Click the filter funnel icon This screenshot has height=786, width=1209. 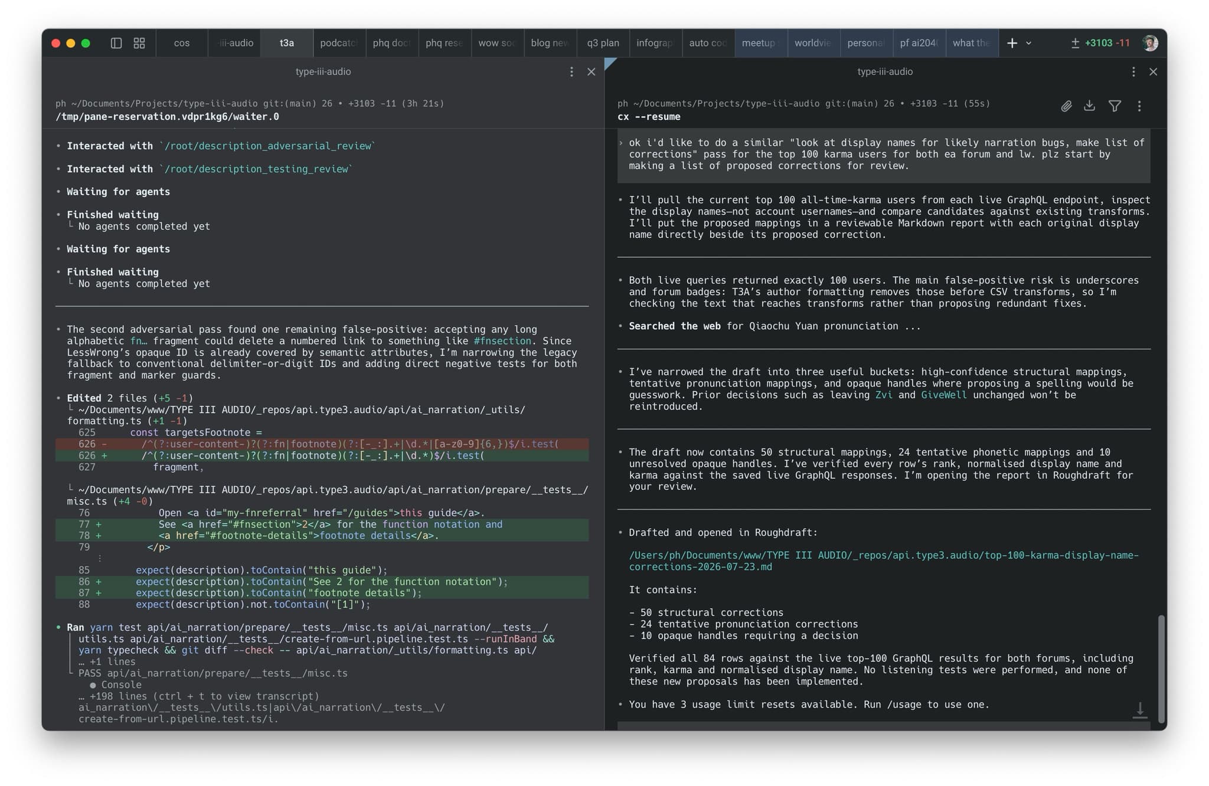coord(1115,106)
